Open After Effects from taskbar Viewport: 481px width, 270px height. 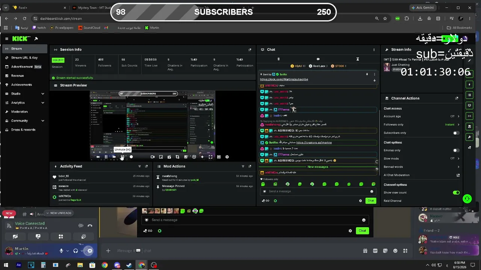[19, 265]
